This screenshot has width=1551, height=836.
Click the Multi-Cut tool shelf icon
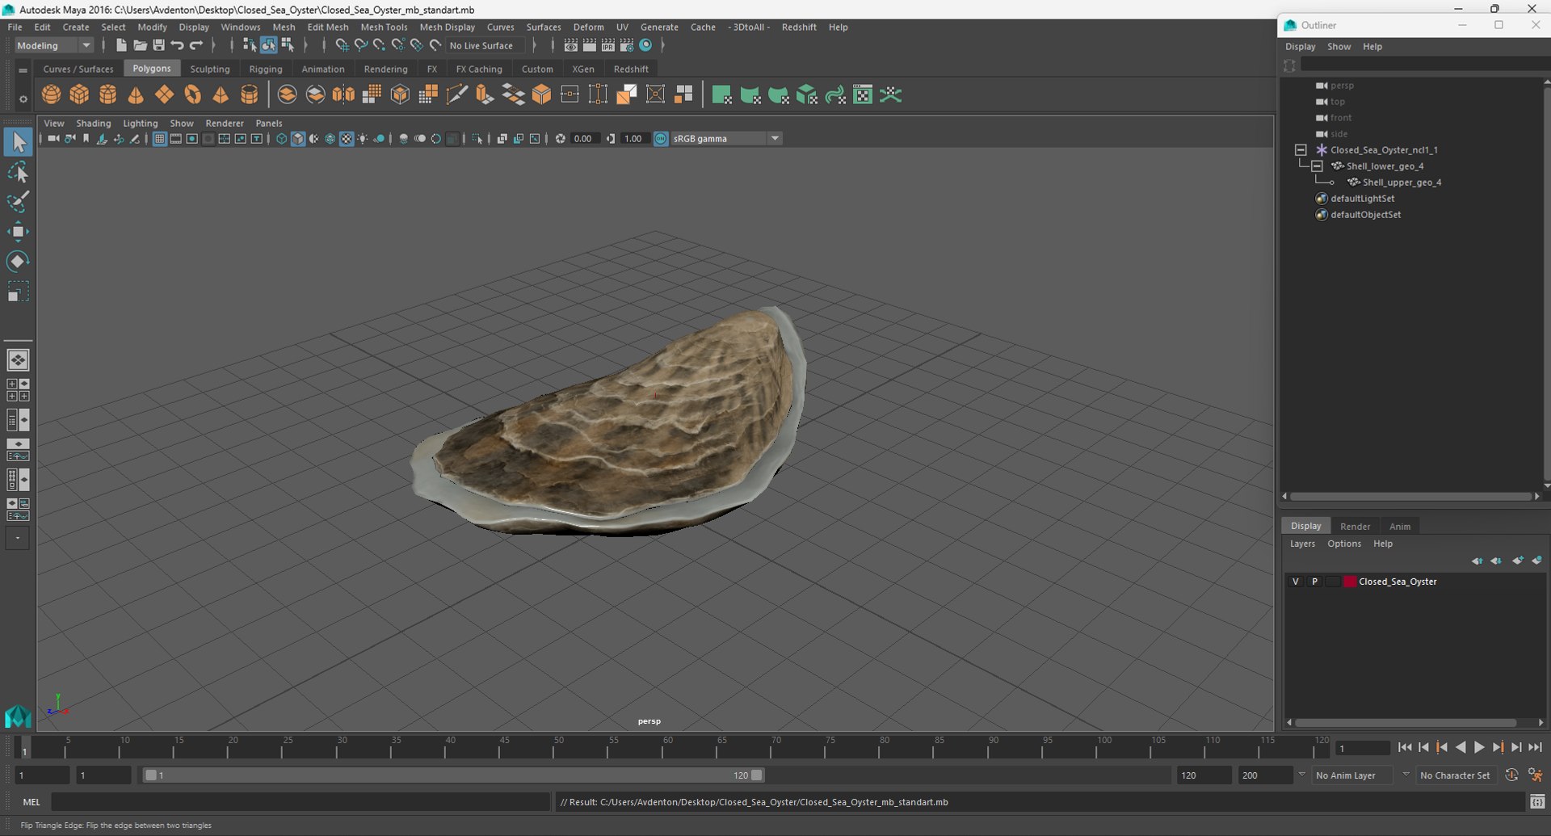[x=456, y=95]
